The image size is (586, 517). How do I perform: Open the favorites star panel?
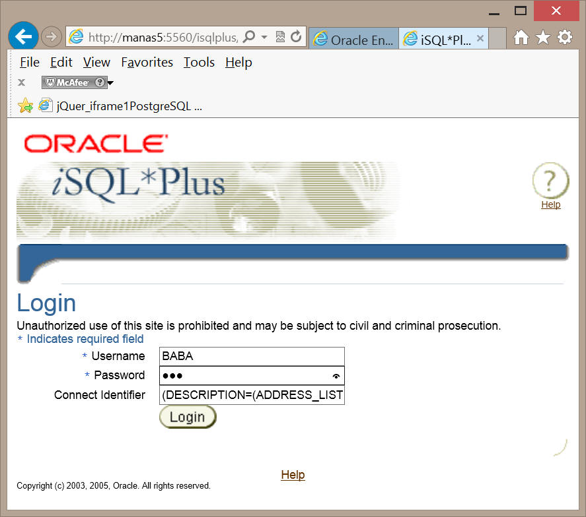(x=542, y=38)
